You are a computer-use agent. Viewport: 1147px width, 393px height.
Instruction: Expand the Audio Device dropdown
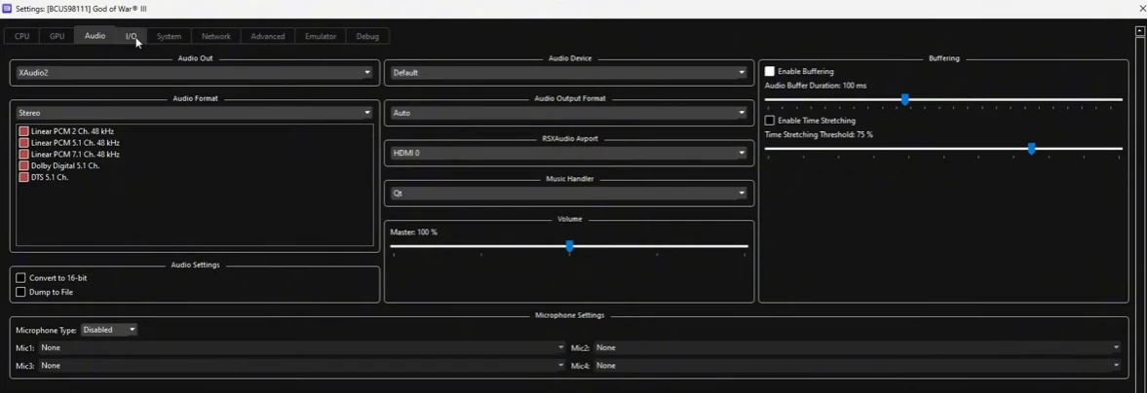(569, 73)
